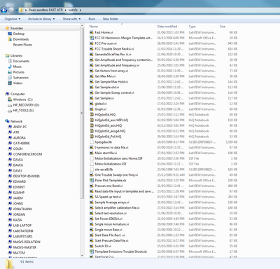The image size is (280, 269).
Task: Click the Pictures library icon
Action: pyautogui.click(x=10, y=72)
